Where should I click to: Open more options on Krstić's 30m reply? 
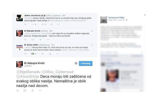click(48, 40)
